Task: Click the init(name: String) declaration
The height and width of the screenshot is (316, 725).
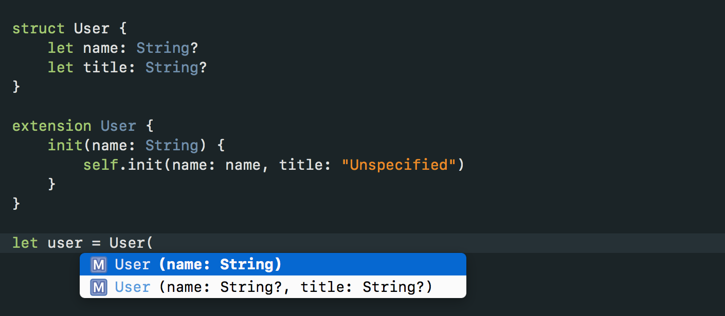Action: point(127,145)
